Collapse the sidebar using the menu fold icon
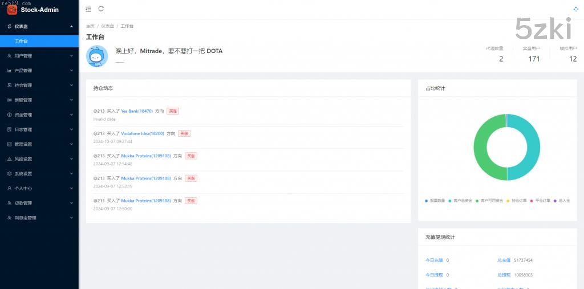The width and height of the screenshot is (584, 289). [x=88, y=9]
